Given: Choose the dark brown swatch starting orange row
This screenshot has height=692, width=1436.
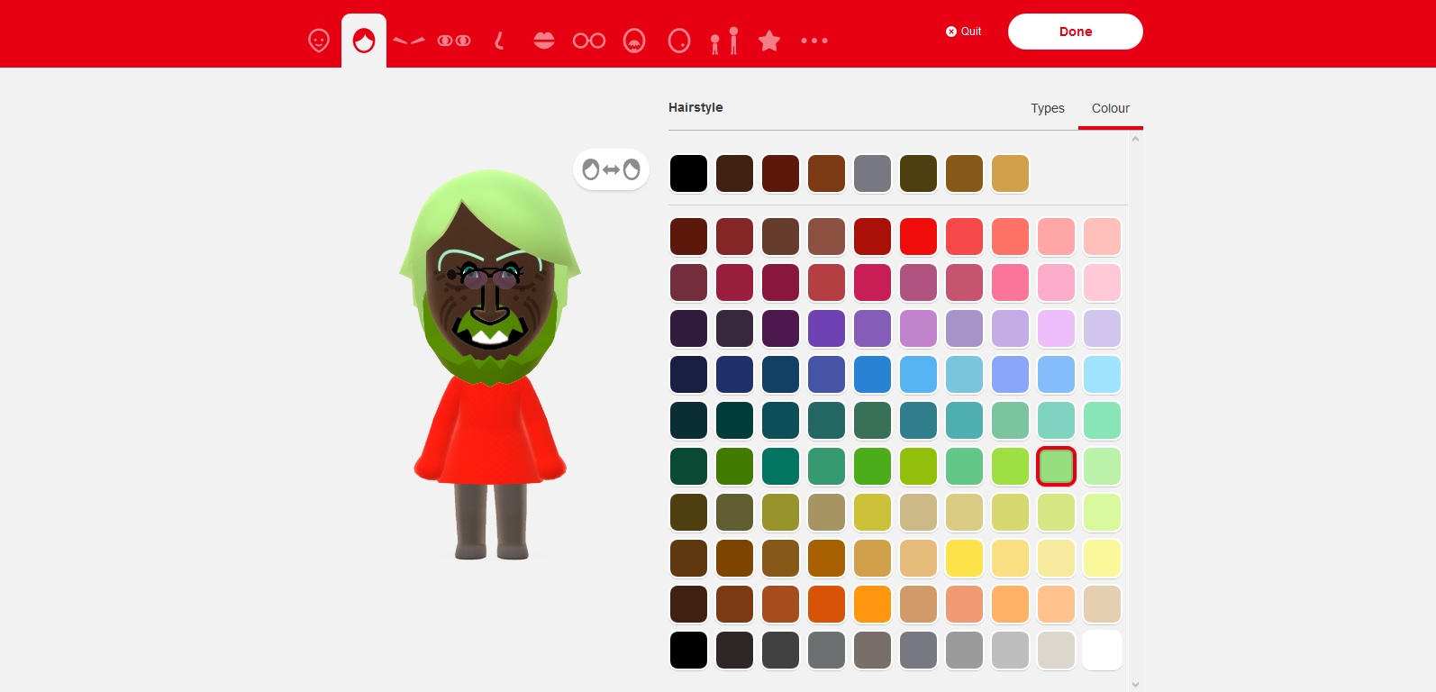Looking at the screenshot, I should pos(689,605).
